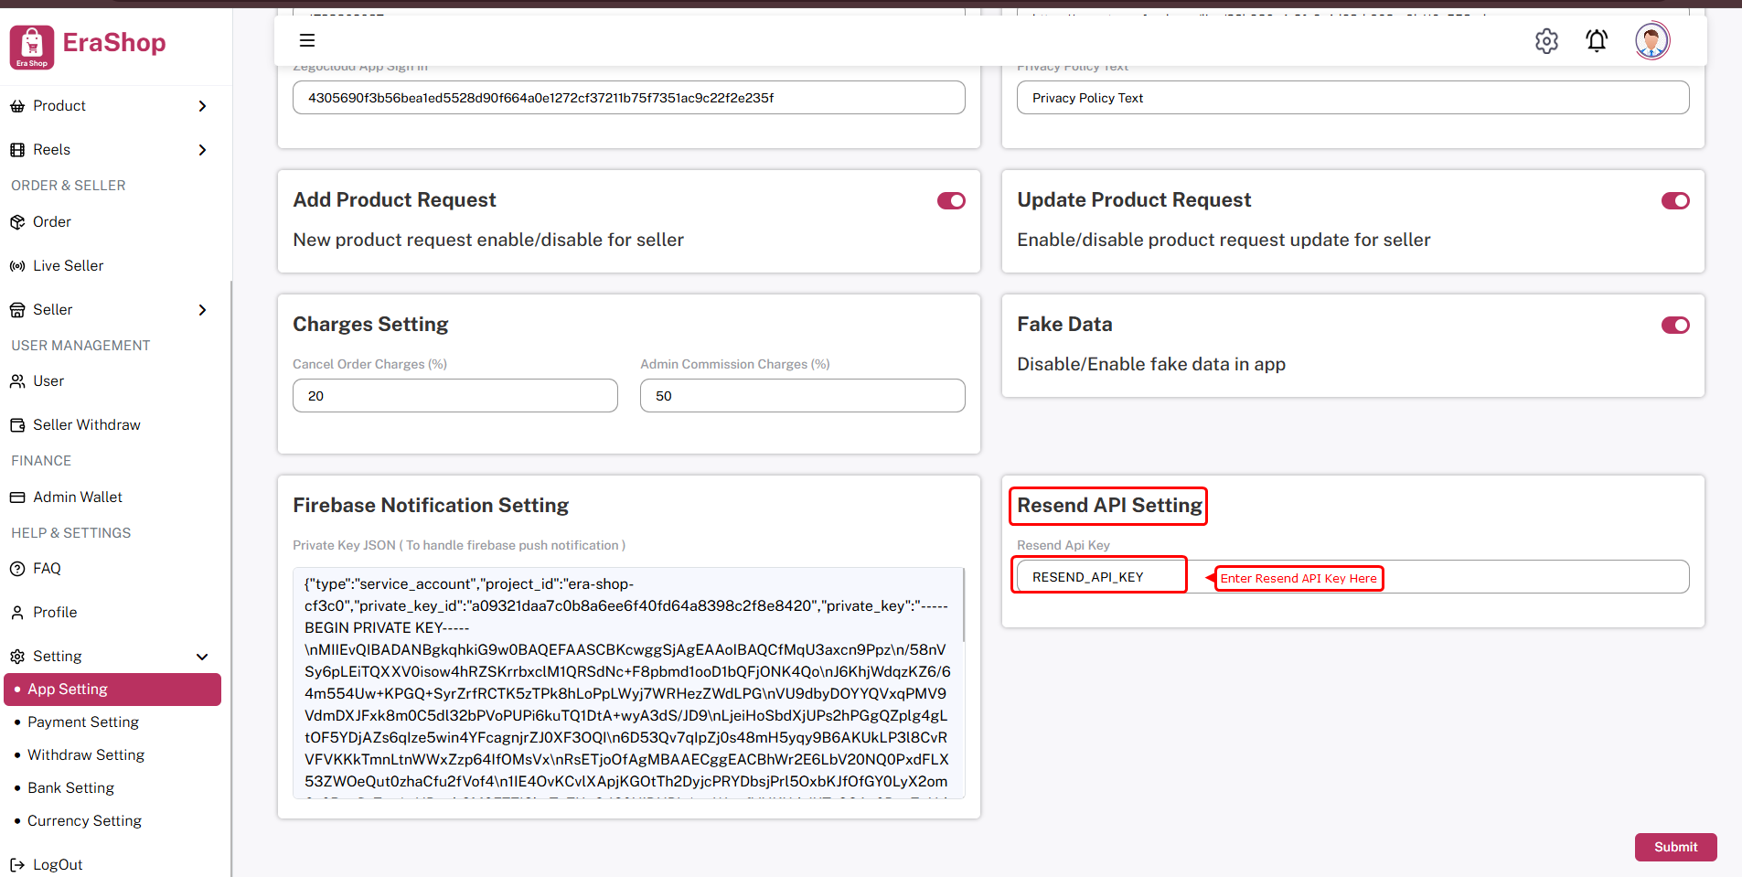This screenshot has height=877, width=1742.
Task: Select Currency Setting submenu item
Action: (x=84, y=821)
